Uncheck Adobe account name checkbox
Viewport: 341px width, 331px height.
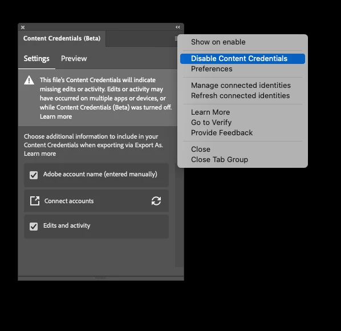[x=34, y=175]
